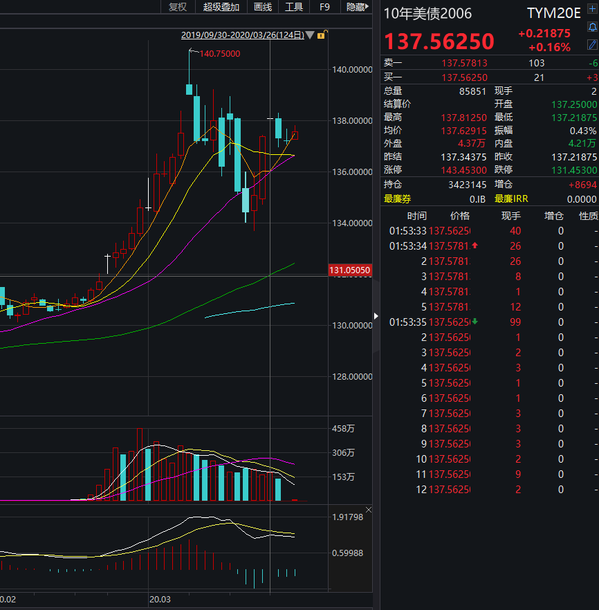The height and width of the screenshot is (610, 599).
Task: Click the 131.05050 red price tag on the axis
Action: point(350,270)
